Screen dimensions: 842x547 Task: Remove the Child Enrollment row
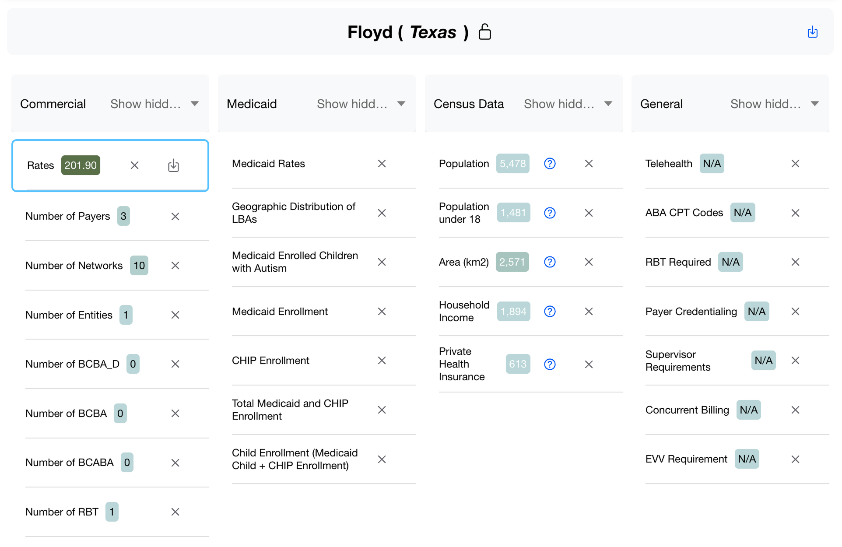(382, 459)
